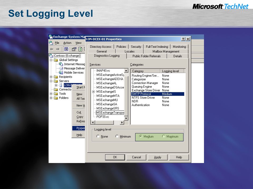
Task: Collapse the Global Settings tree node
Action: 51,60
